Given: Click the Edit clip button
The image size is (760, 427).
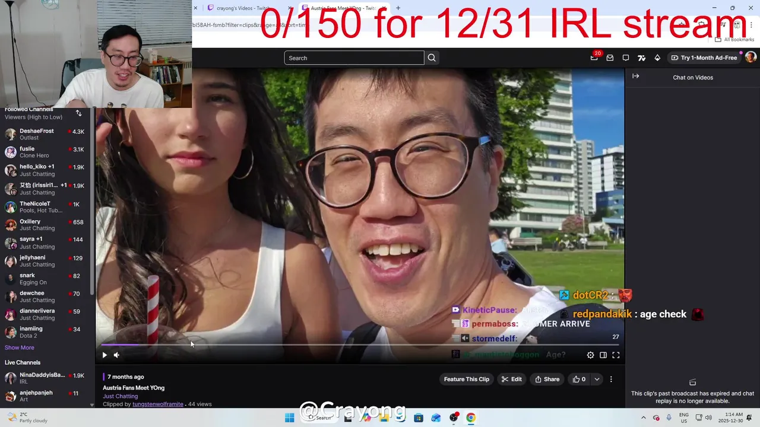Looking at the screenshot, I should pyautogui.click(x=511, y=379).
